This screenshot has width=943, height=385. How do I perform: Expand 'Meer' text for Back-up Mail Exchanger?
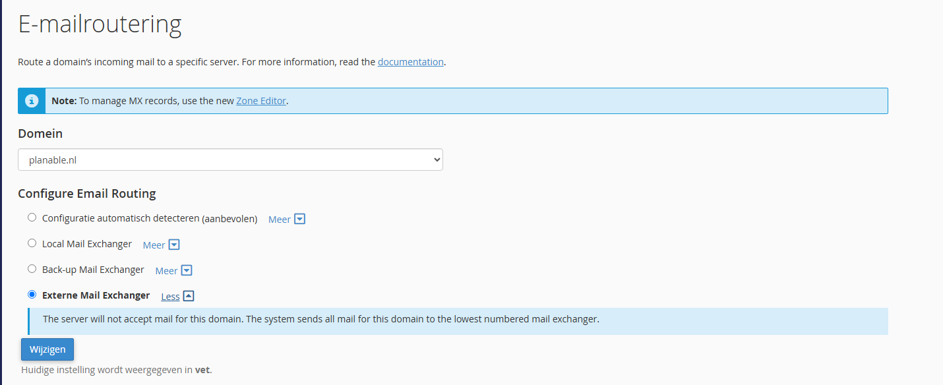166,271
